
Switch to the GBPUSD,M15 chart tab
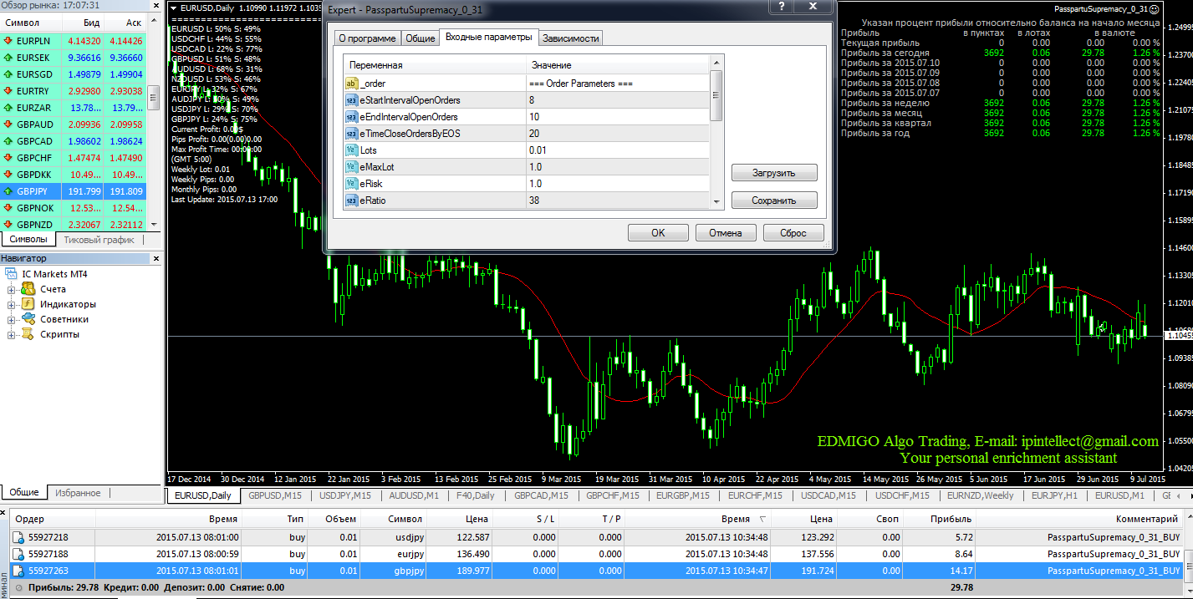click(275, 495)
